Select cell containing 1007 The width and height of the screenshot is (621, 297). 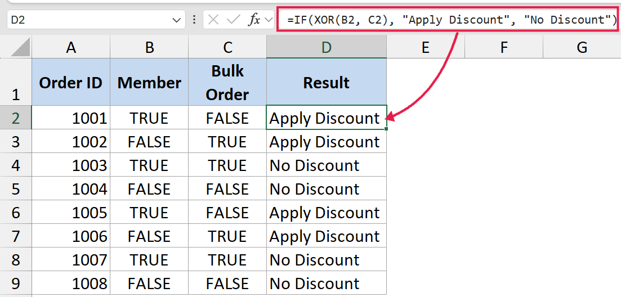[71, 260]
